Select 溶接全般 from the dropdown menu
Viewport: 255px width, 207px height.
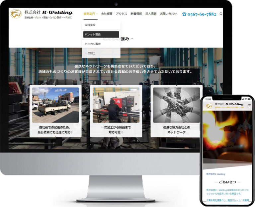90,25
